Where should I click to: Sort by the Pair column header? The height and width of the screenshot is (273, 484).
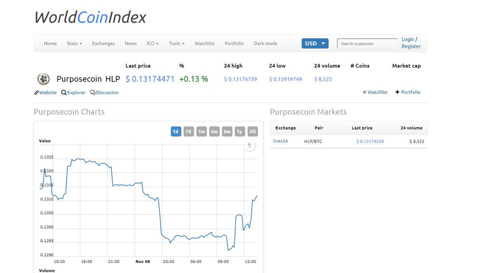pos(319,128)
